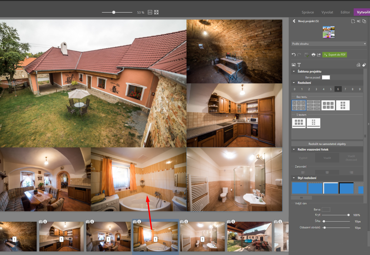The height and width of the screenshot is (255, 370).
Task: Click the eraser icon to clear contents
Action: coord(364,65)
